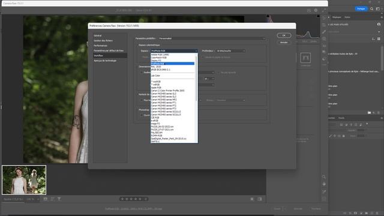Open Paramètres par défaut de Raw section
The height and width of the screenshot is (216, 384).
[x=109, y=50]
